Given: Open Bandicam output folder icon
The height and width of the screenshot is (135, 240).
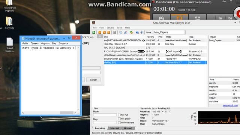Looking at the screenshot, I should coord(220,18).
